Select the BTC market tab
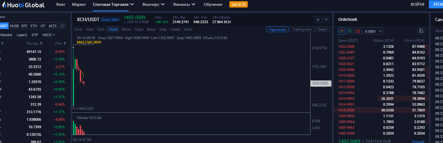Screen dimensions: 443x143 point(25,26)
